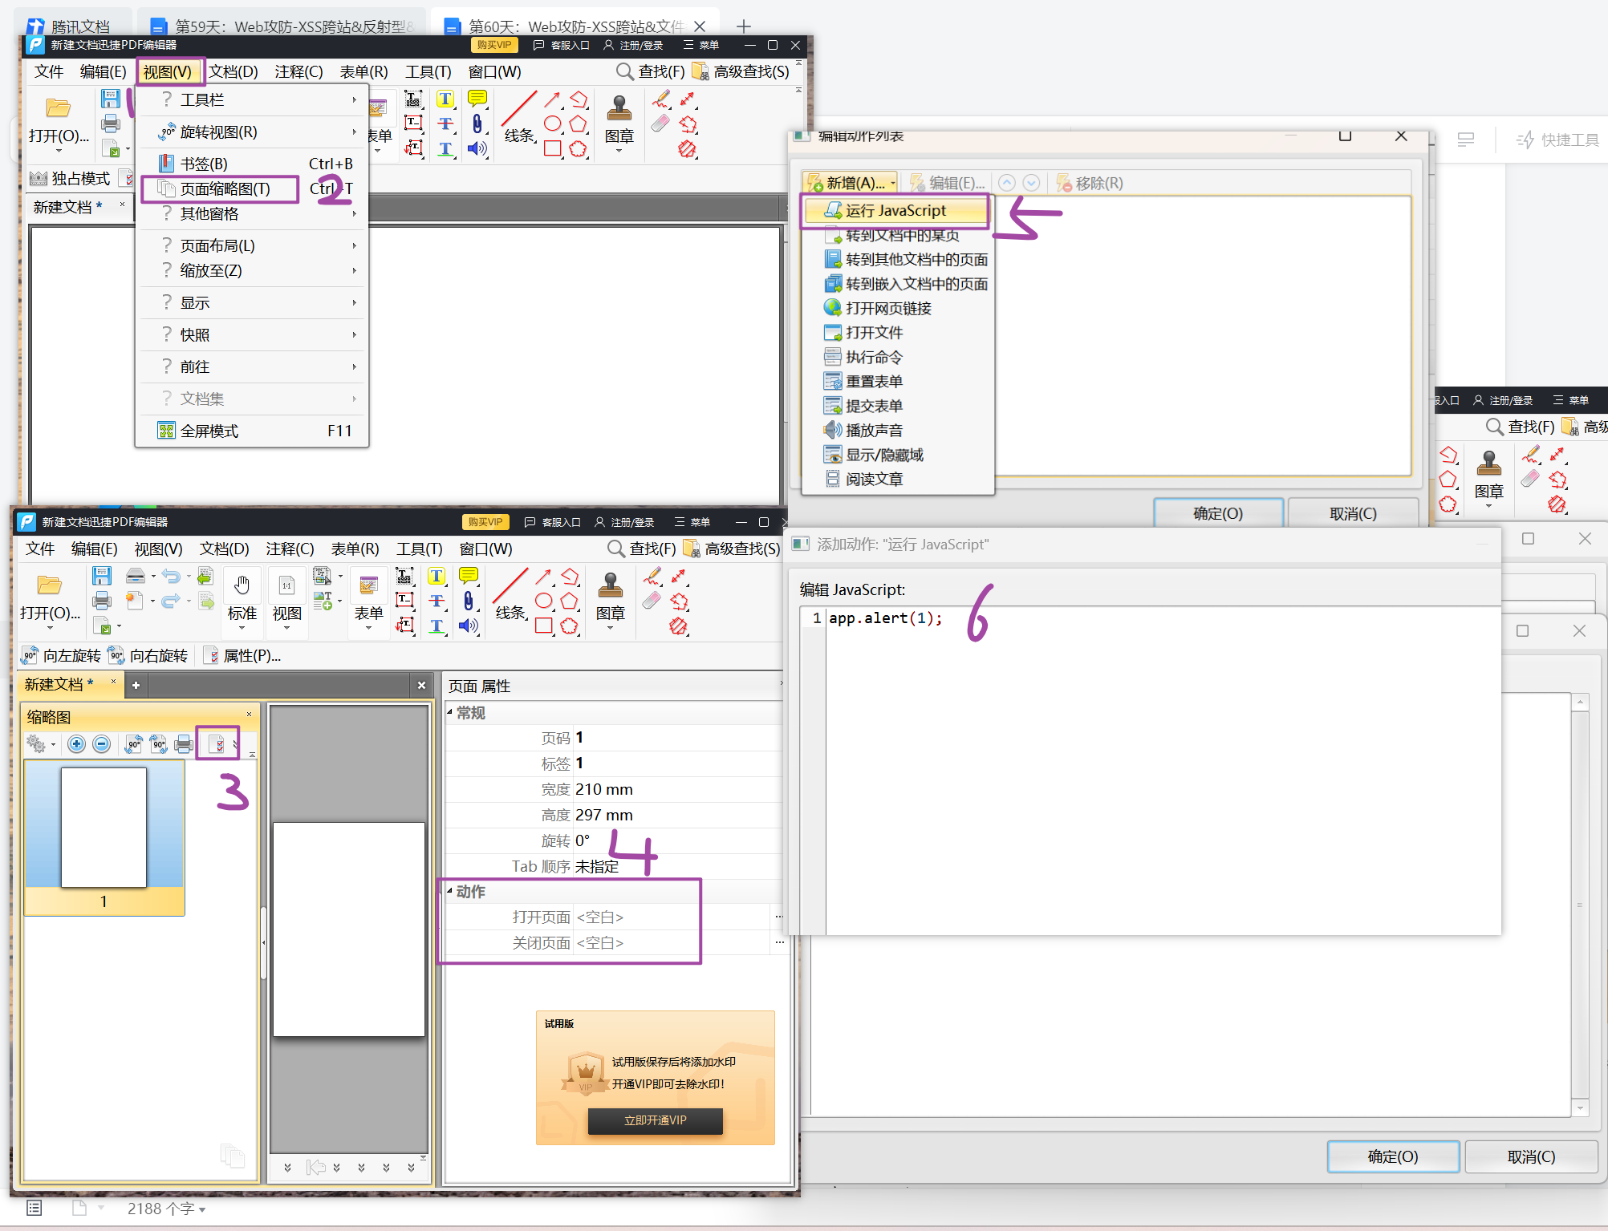Click strikethrough T tool in lower editor
Viewport: 1608px width, 1231px height.
437,601
